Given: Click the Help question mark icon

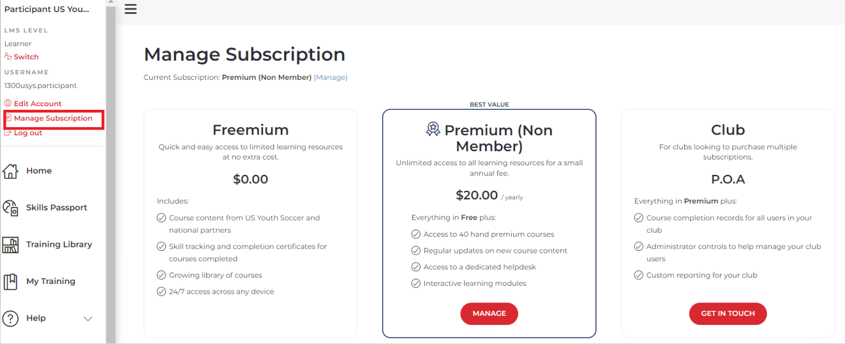Looking at the screenshot, I should click(x=10, y=318).
